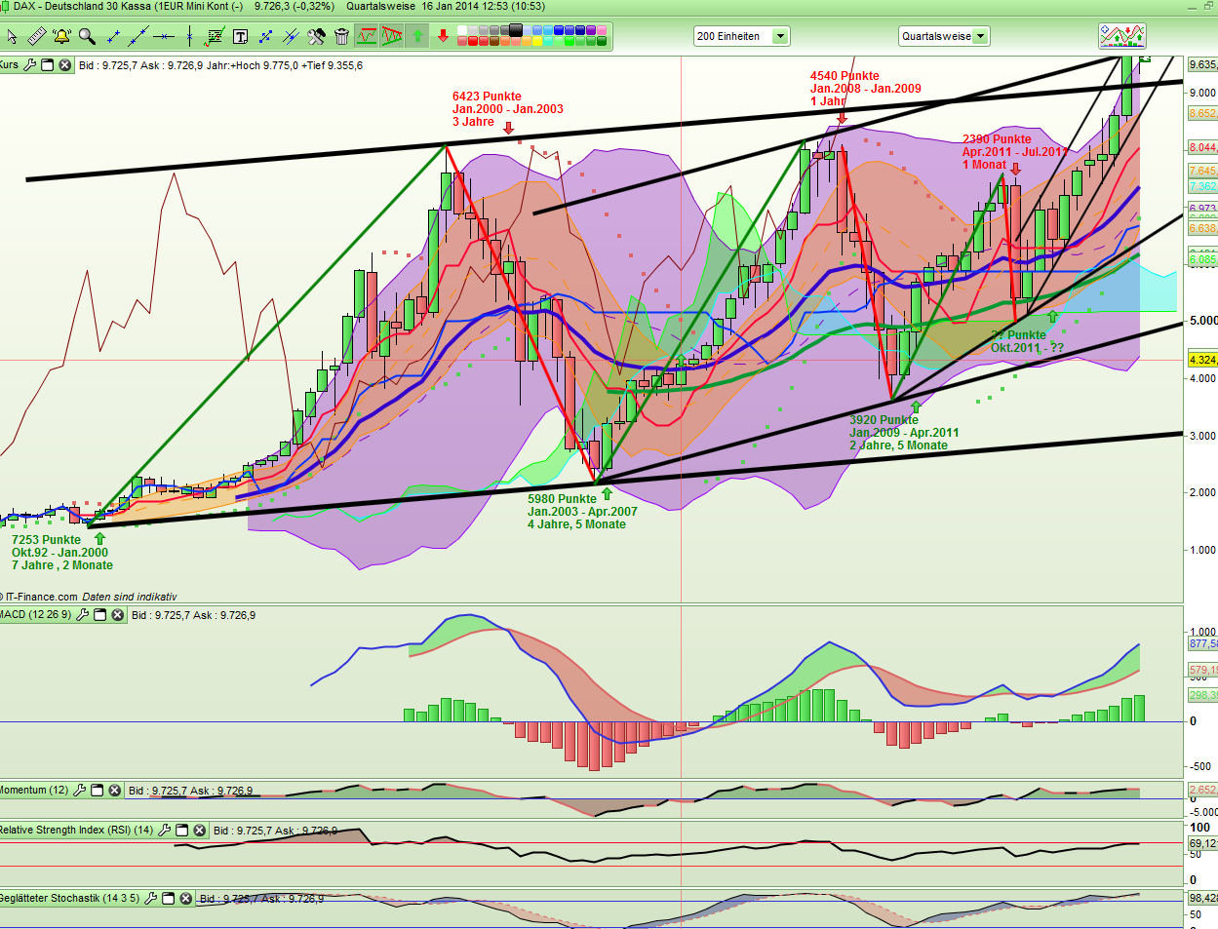Select the arrow object drawing tool
Viewport: 1218px width, 929px height.
pos(265,36)
